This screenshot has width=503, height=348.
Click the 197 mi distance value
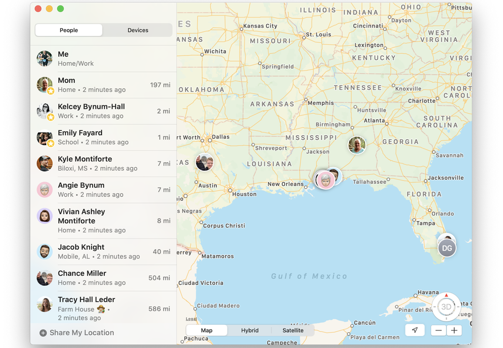(160, 85)
